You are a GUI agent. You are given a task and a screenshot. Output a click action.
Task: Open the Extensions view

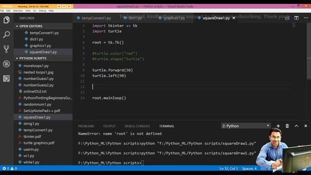point(6,78)
